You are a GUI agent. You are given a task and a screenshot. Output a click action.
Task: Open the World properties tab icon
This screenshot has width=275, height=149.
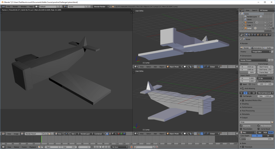(255, 35)
